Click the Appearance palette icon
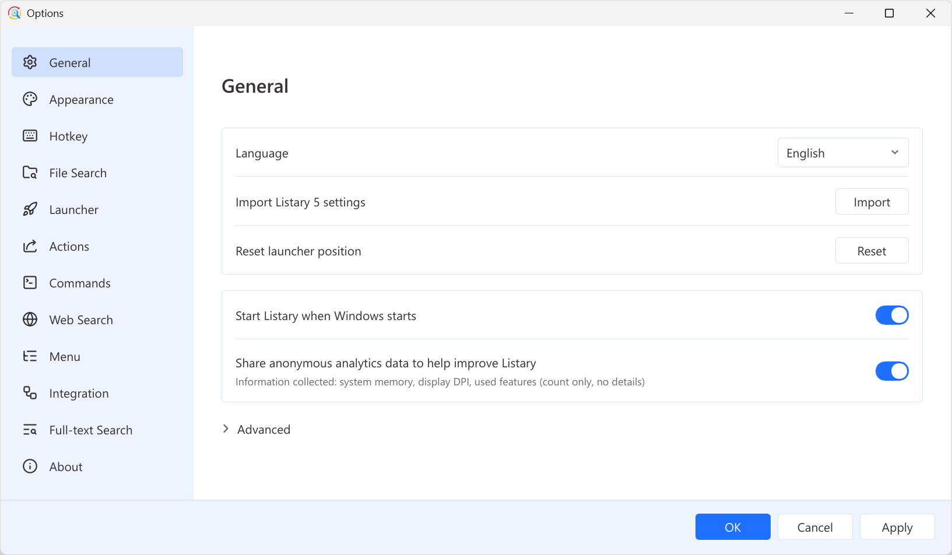 click(30, 99)
